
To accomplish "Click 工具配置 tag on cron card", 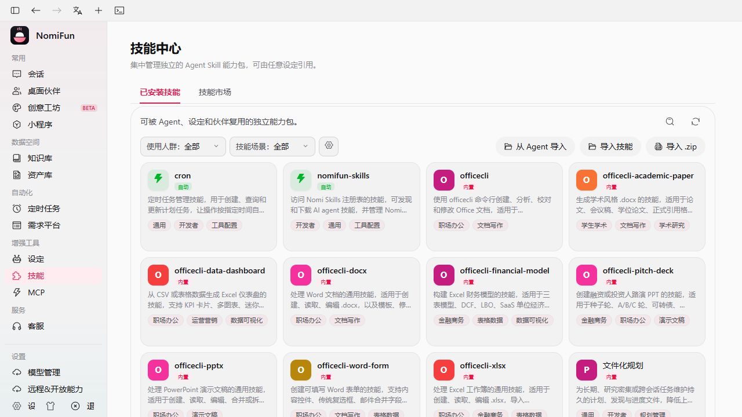I will pos(224,225).
